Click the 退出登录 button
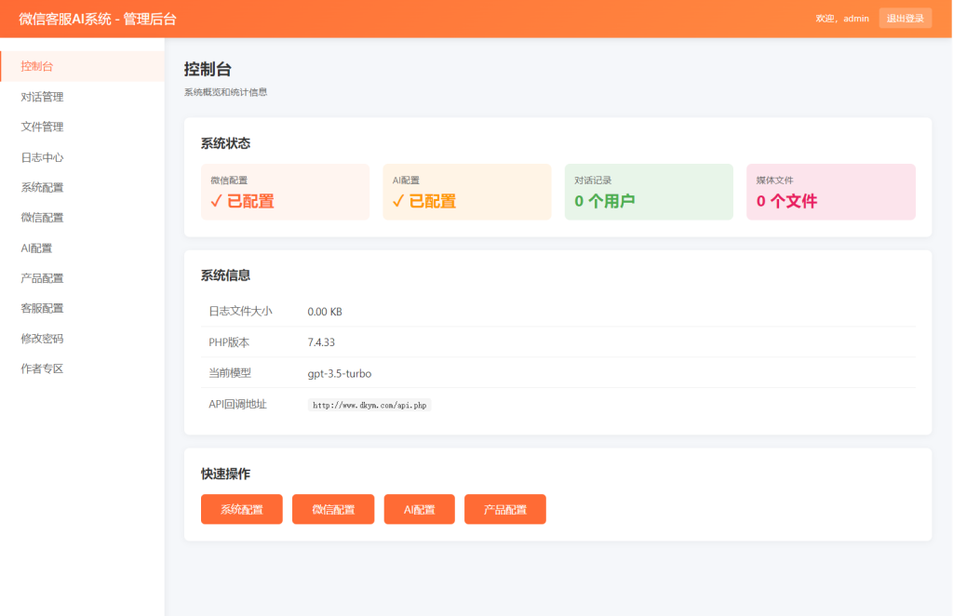Screen dimensions: 953x616 click(x=905, y=18)
